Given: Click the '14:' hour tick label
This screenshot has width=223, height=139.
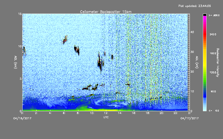Looking at the screenshot, I should [x=120, y=113].
